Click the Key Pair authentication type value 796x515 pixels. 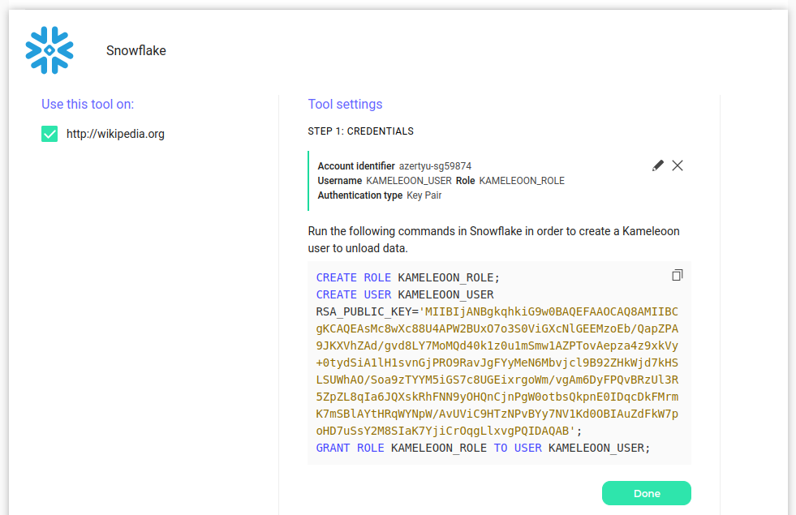pyautogui.click(x=424, y=195)
